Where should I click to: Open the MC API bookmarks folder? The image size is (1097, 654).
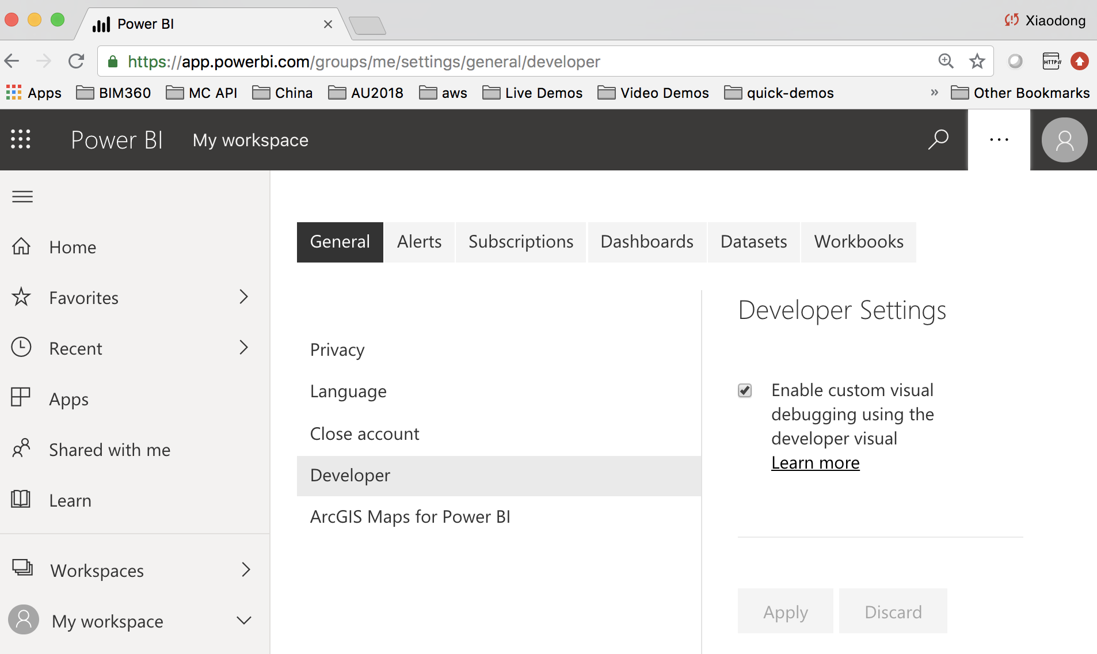click(201, 93)
